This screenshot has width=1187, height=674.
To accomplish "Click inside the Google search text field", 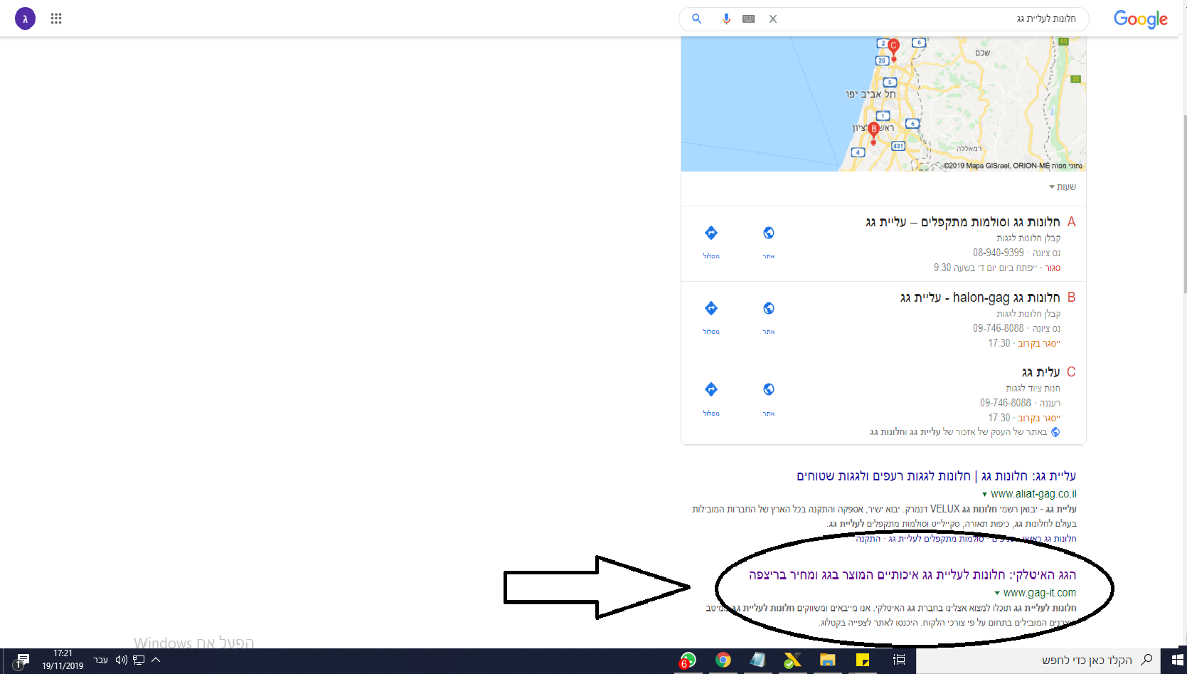I will (928, 19).
